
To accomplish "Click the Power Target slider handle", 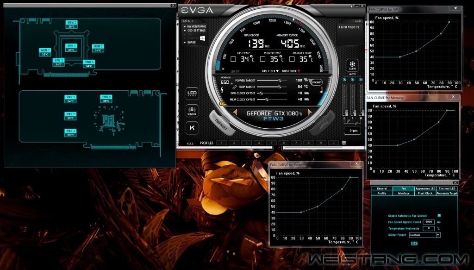I will [x=279, y=80].
